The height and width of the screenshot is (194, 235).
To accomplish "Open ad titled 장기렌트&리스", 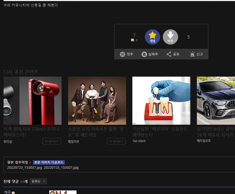I will (216, 132).
